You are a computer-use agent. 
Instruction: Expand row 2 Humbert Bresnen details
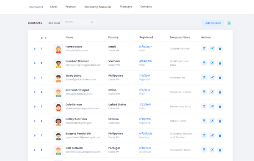[x=35, y=63]
